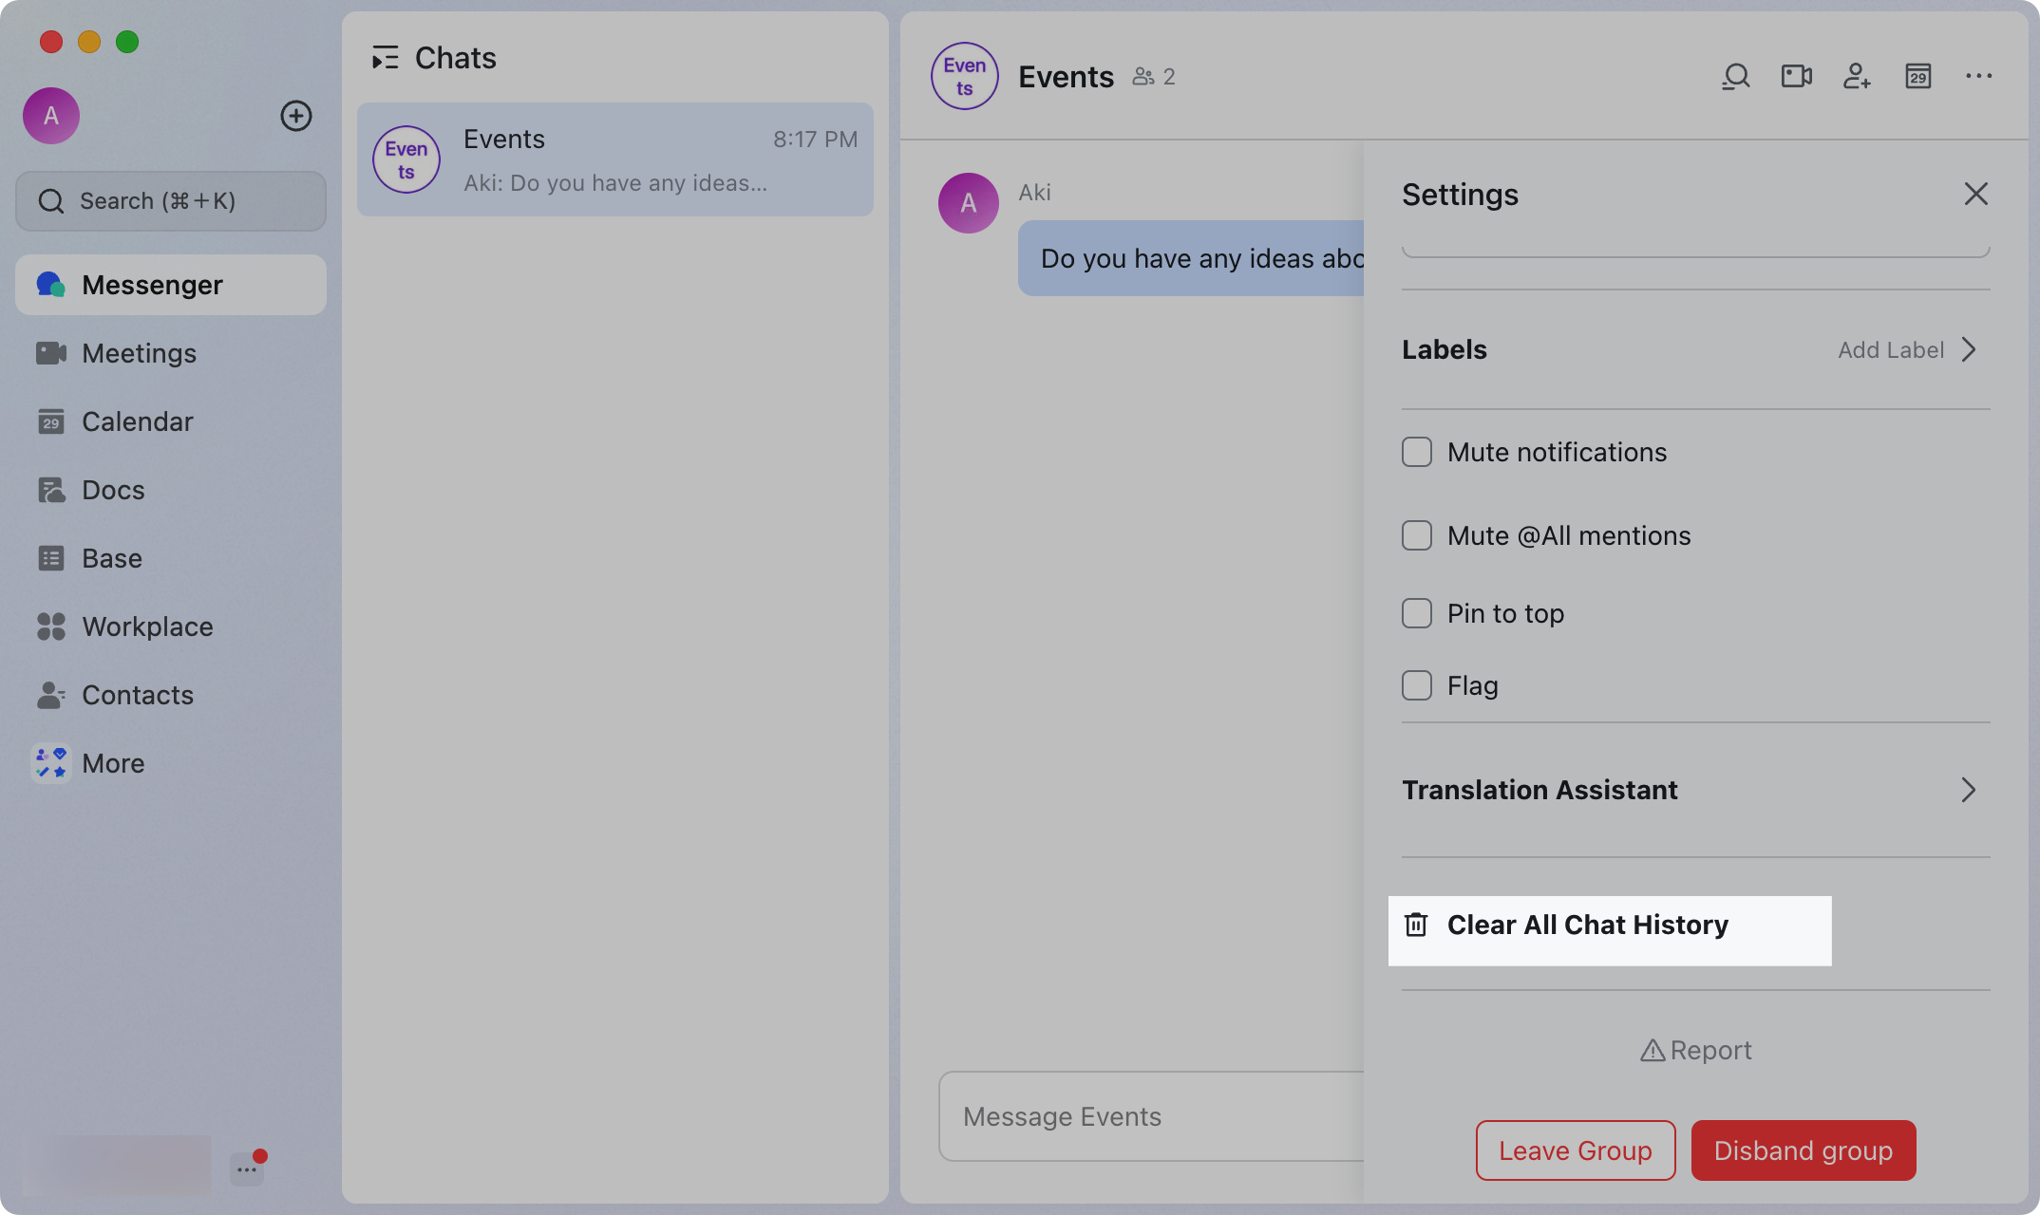Switch to the Messenger section
The width and height of the screenshot is (2040, 1215).
(x=152, y=284)
